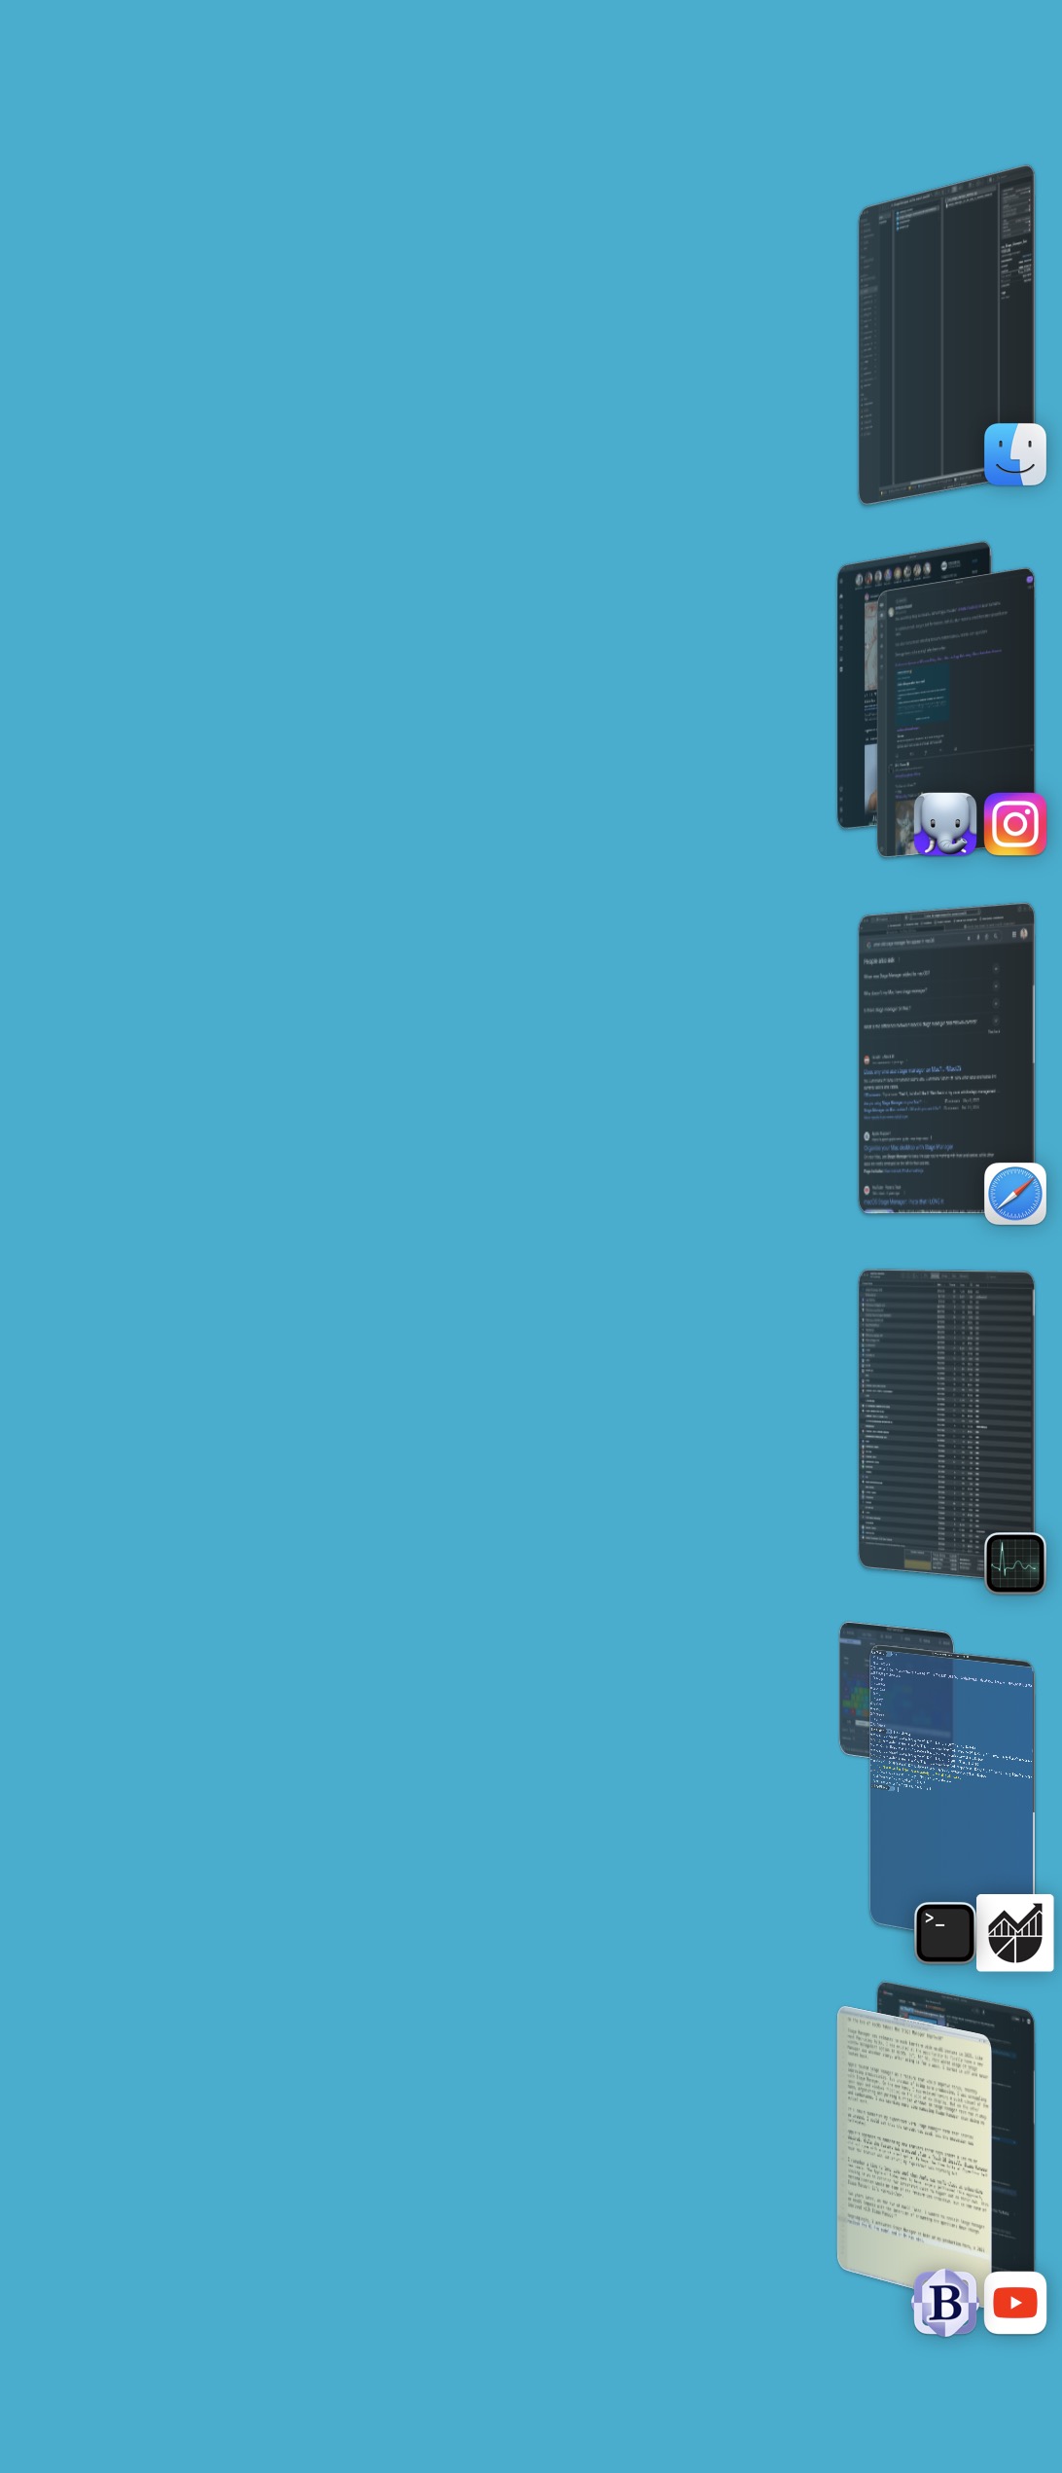This screenshot has height=2473, width=1062.
Task: Click the Terminal app icon
Action: click(944, 1933)
